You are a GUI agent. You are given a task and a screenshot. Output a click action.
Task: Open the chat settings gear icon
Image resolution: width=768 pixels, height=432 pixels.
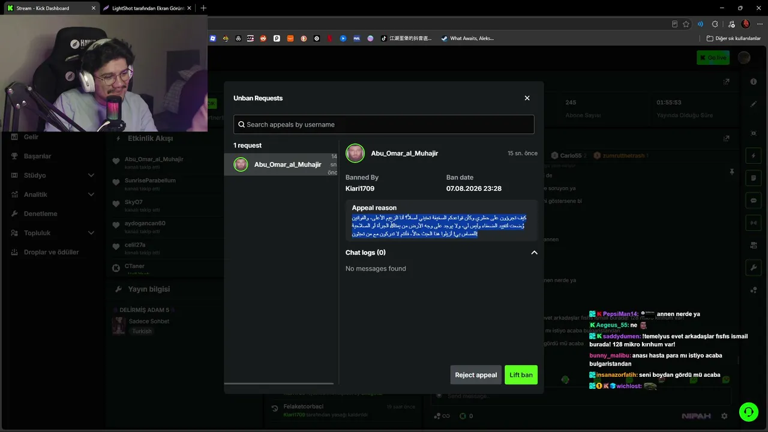724,416
